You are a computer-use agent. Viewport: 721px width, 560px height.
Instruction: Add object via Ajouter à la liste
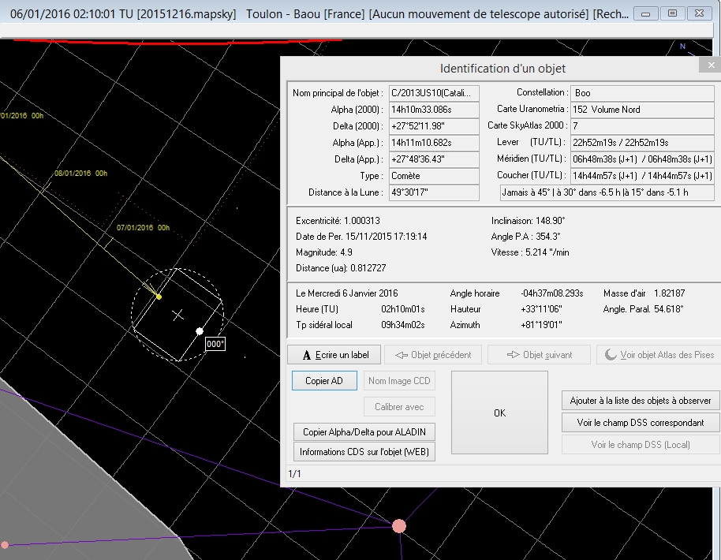[641, 401]
